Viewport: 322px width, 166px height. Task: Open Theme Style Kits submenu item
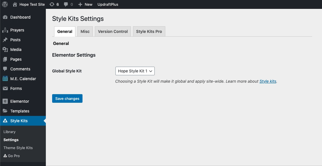click(18, 148)
